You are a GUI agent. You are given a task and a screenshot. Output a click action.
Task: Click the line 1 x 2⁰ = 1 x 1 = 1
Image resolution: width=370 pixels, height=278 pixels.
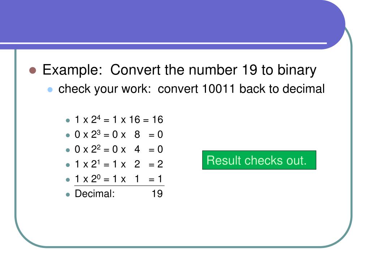click(x=119, y=179)
